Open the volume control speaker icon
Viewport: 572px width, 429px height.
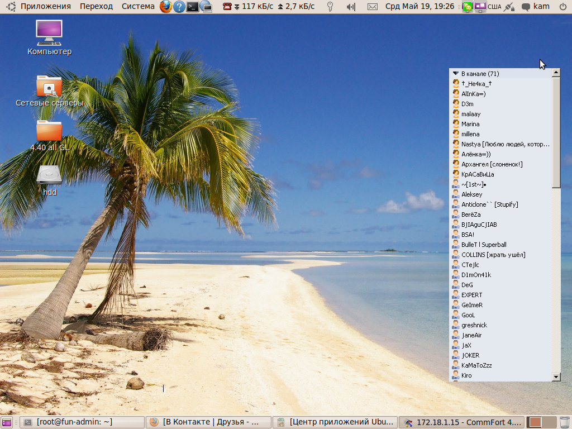[x=351, y=7]
